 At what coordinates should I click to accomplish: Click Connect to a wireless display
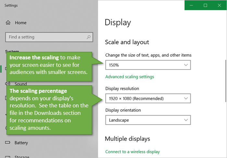(x=132, y=152)
